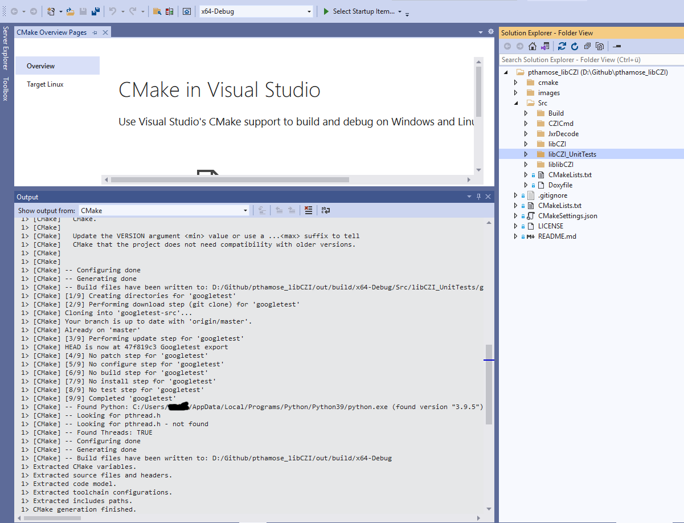Pin the CMake Overview Pages tab
Image resolution: width=684 pixels, height=523 pixels.
tap(95, 32)
